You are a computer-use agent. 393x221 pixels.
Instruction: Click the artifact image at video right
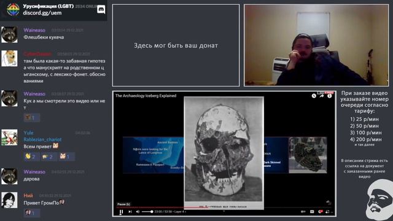pyautogui.click(x=308, y=155)
